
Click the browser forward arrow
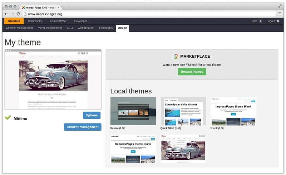click(x=12, y=14)
